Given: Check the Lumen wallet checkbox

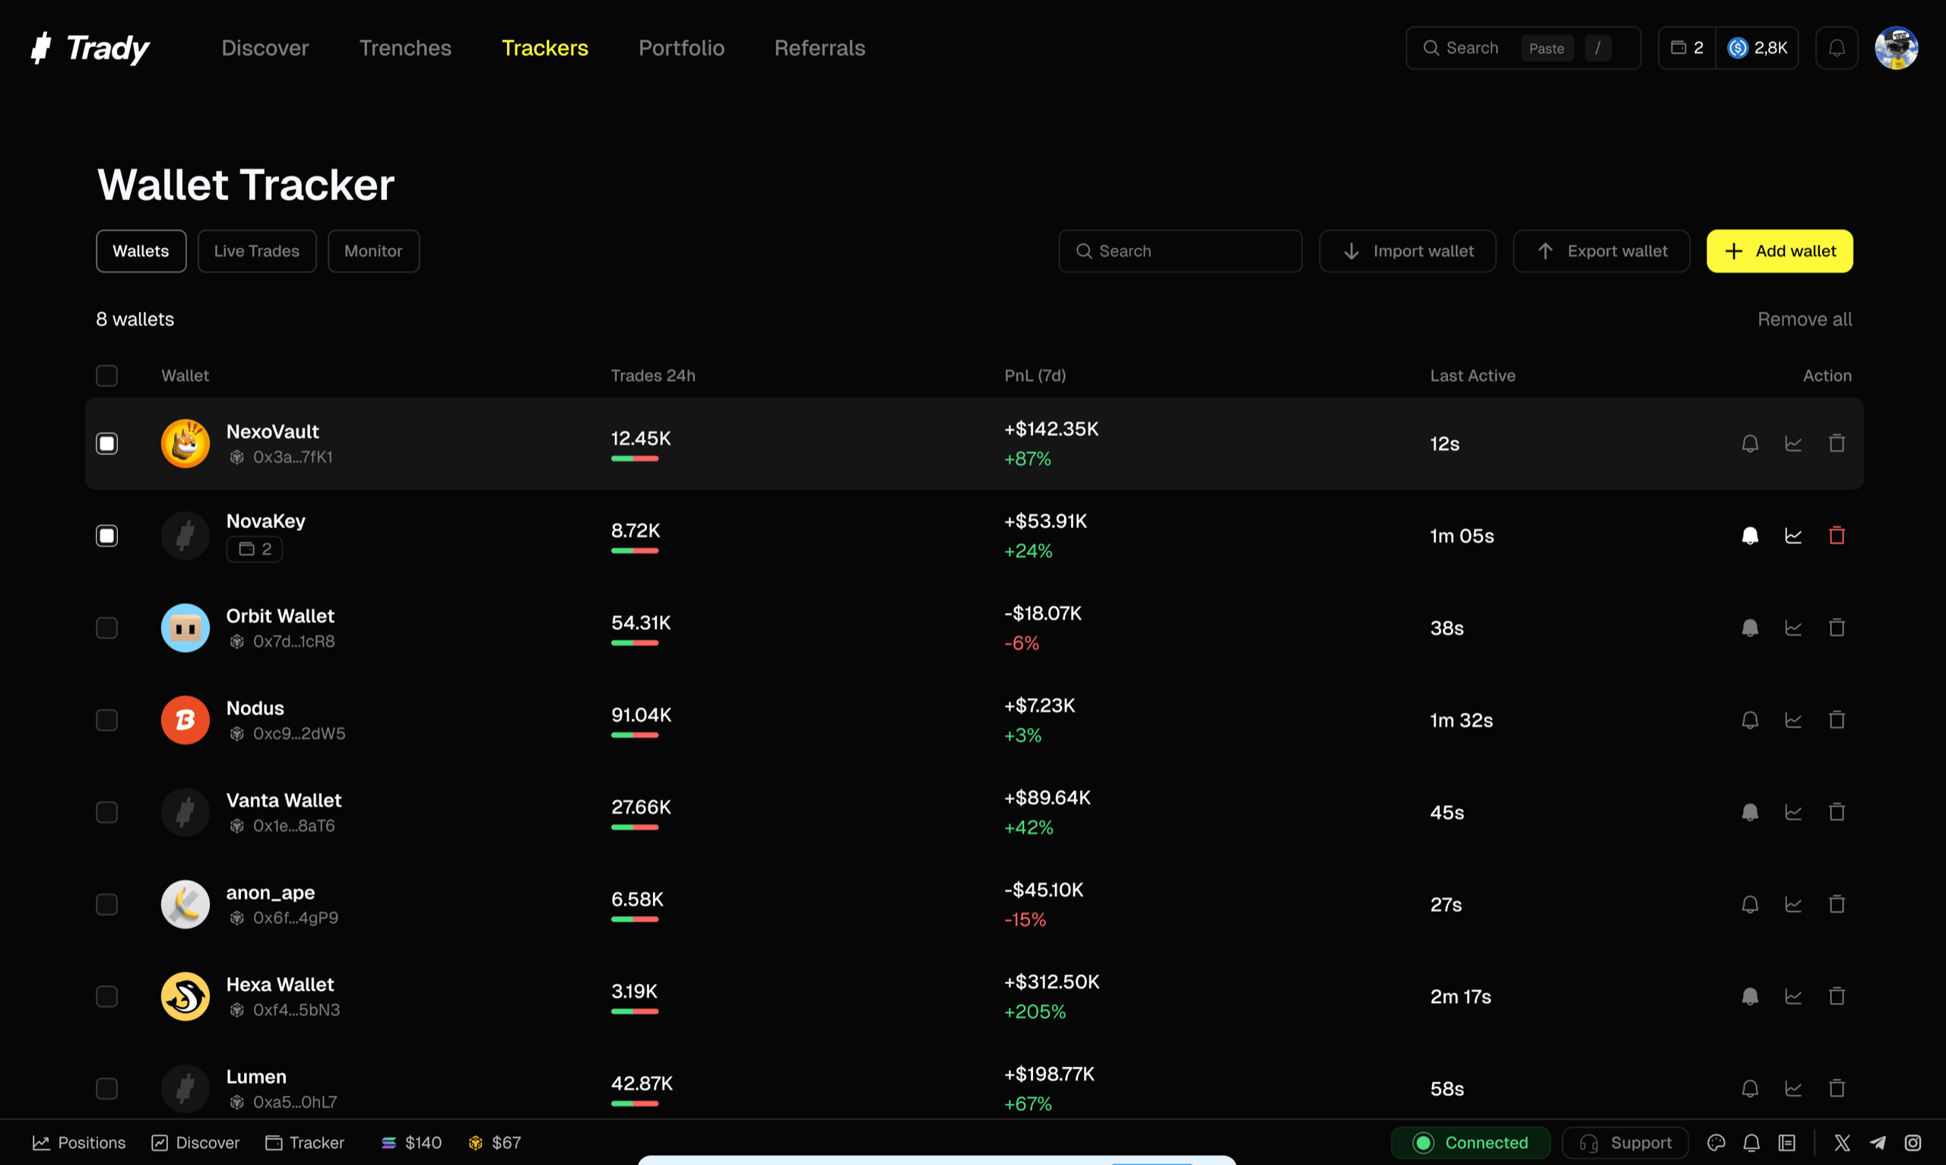Looking at the screenshot, I should [106, 1088].
